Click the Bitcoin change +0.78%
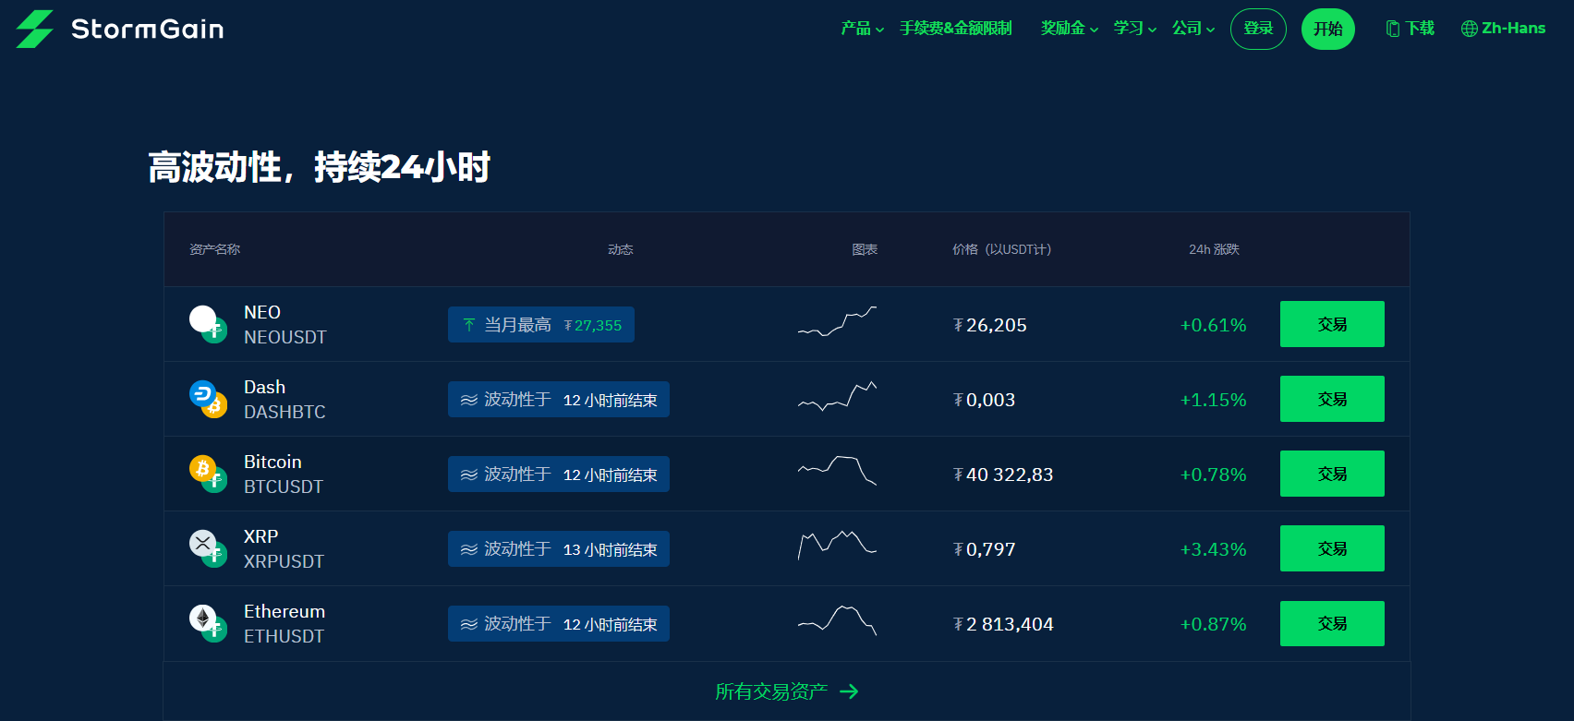 pyautogui.click(x=1214, y=475)
